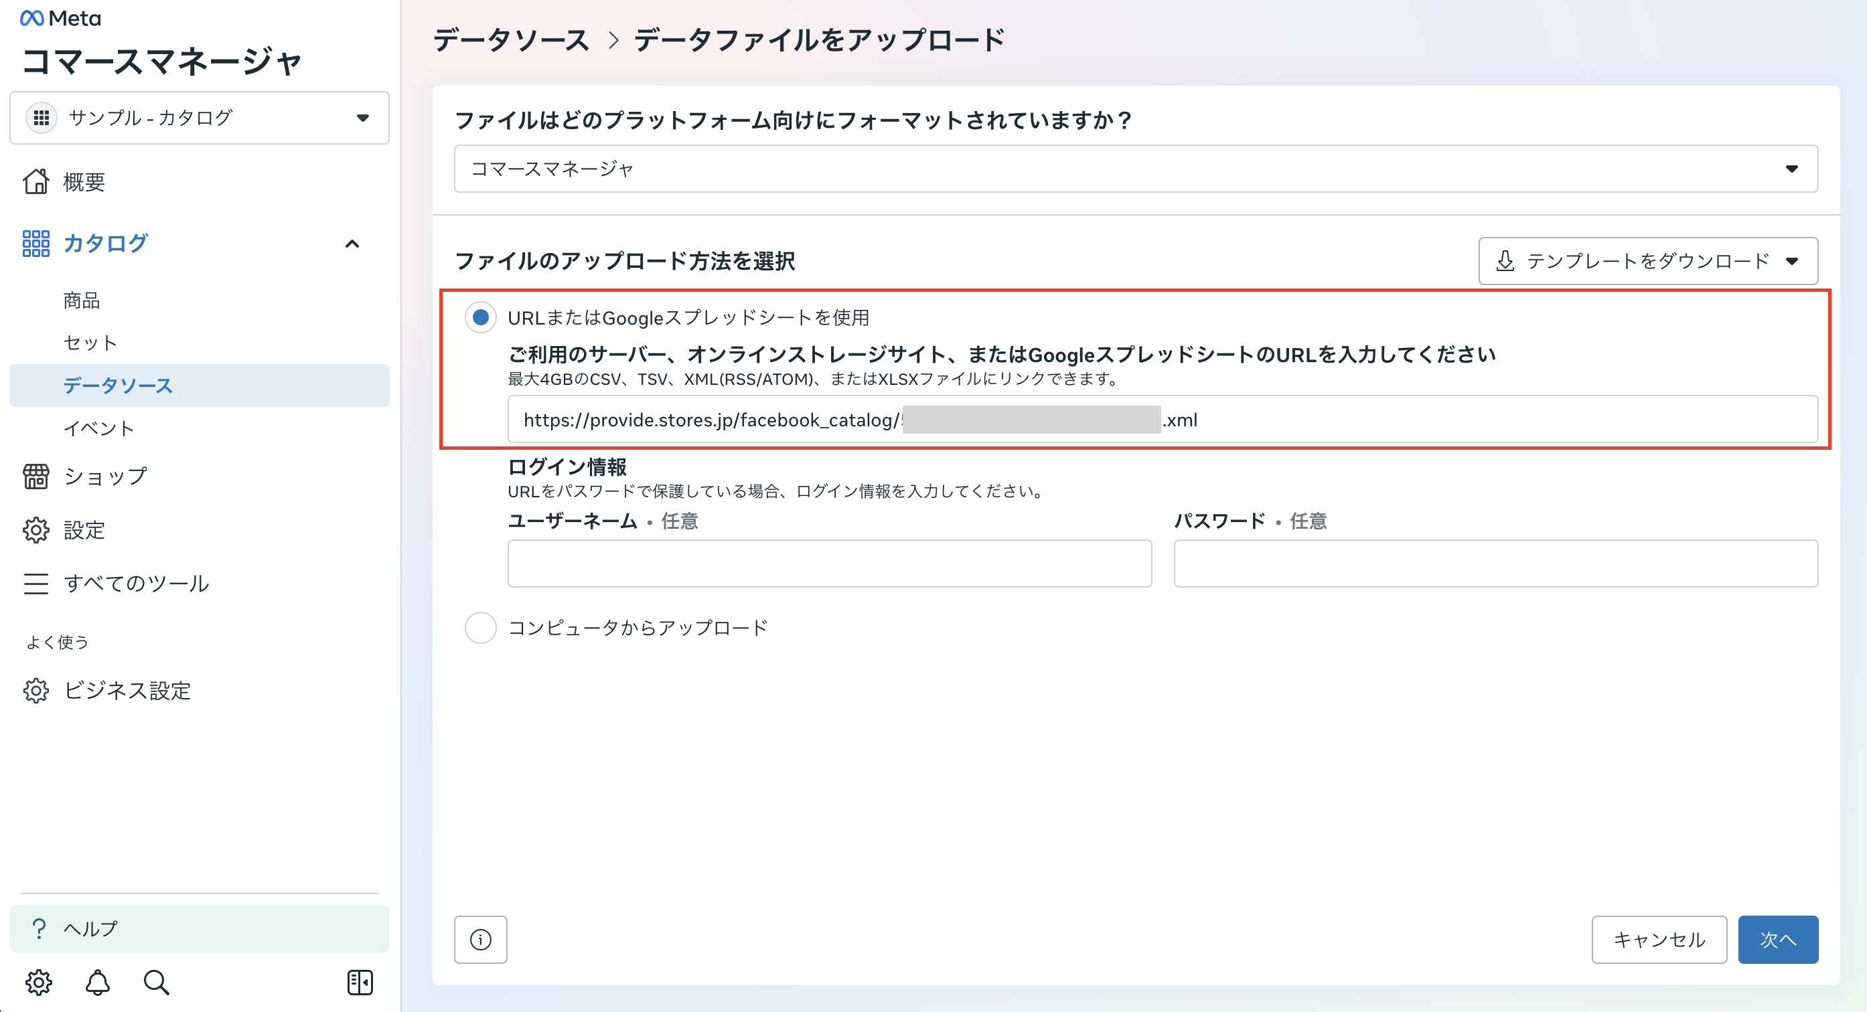Screen dimensions: 1867x1012
Task: Open the notification bell
Action: 98,983
